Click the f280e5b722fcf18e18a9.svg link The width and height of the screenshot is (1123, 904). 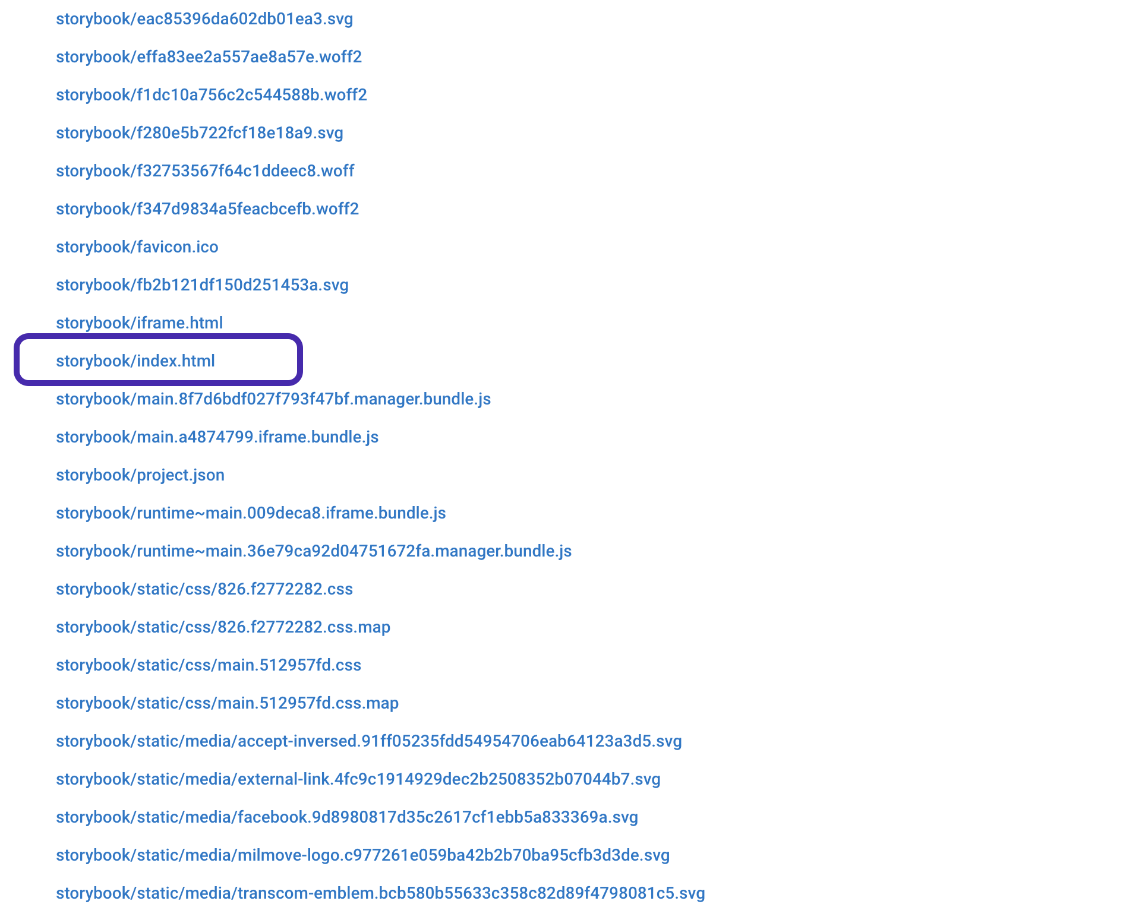[x=200, y=132]
